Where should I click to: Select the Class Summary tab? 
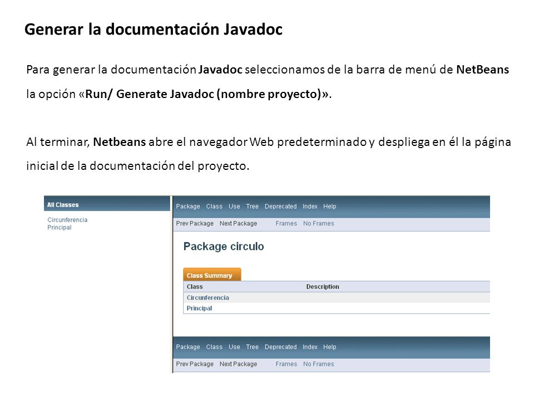click(x=212, y=275)
